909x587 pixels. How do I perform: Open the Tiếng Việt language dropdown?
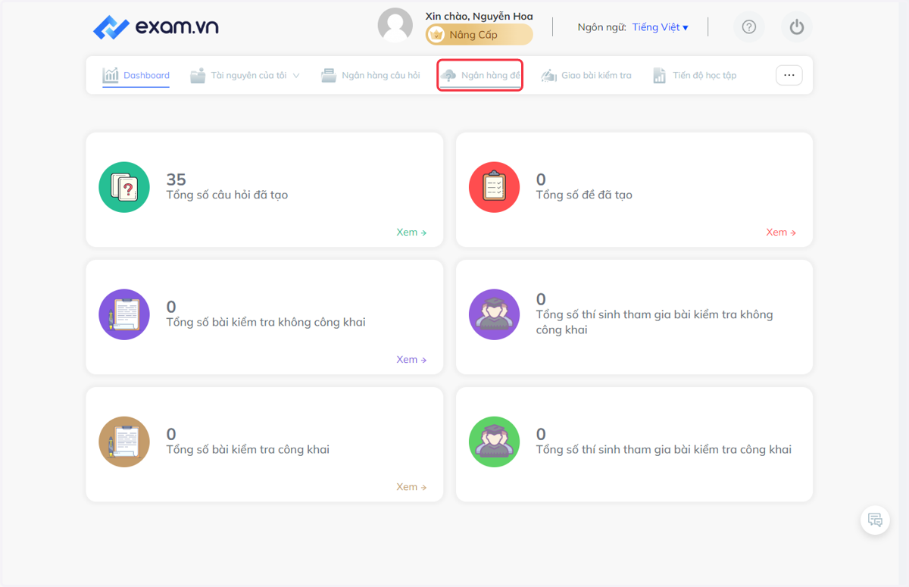click(x=660, y=27)
